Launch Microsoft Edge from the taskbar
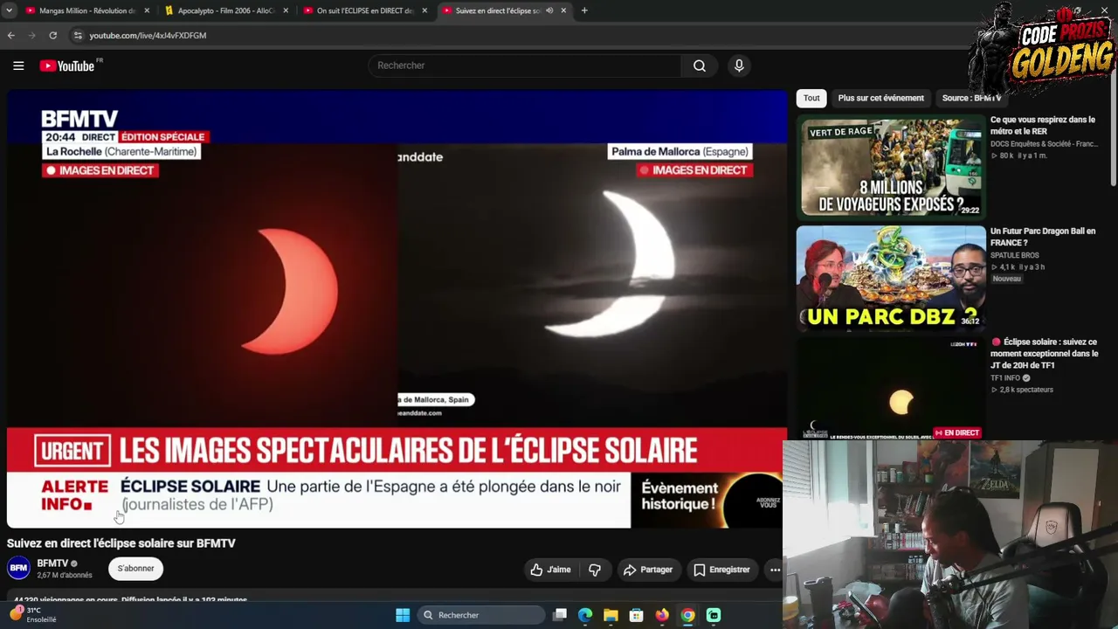This screenshot has width=1118, height=629. (585, 615)
